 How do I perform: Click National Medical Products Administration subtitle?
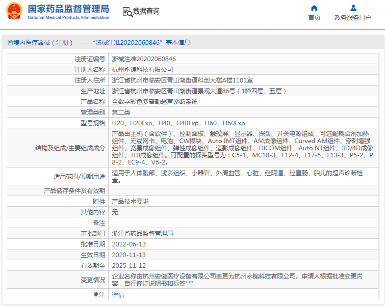pyautogui.click(x=68, y=18)
